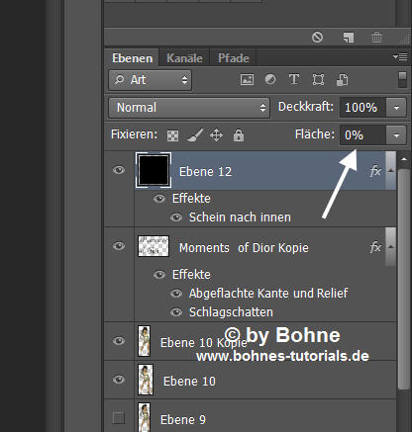The image size is (412, 432).
Task: Click Schein nach innen effect entry
Action: point(240,217)
